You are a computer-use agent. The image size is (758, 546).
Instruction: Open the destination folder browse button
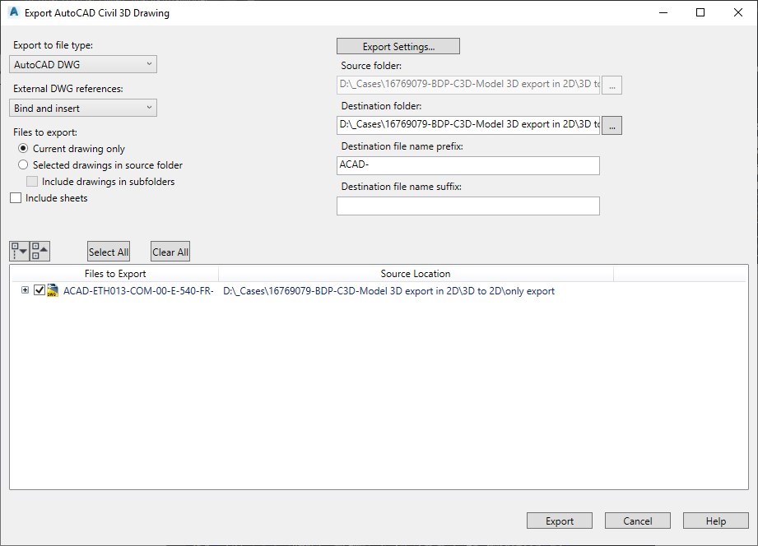coord(612,124)
